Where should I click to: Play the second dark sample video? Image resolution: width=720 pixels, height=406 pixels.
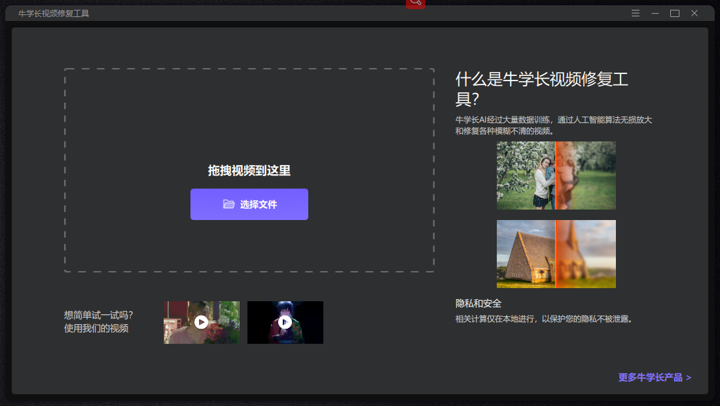pyautogui.click(x=285, y=322)
